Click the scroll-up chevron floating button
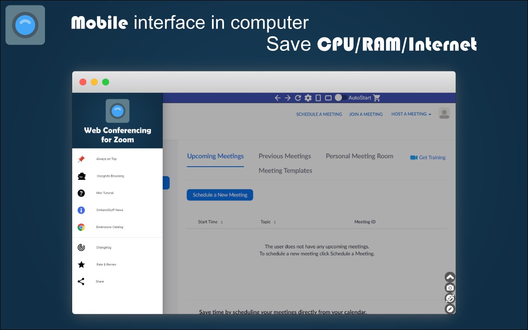Screen dimensions: 528x330 [x=450, y=277]
